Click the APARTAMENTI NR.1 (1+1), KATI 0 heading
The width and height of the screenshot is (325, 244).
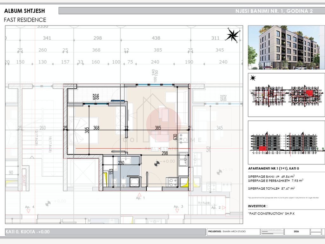click(x=273, y=168)
